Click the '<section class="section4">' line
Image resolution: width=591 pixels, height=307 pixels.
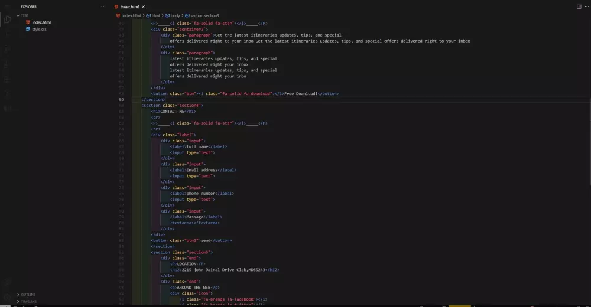[x=172, y=106]
